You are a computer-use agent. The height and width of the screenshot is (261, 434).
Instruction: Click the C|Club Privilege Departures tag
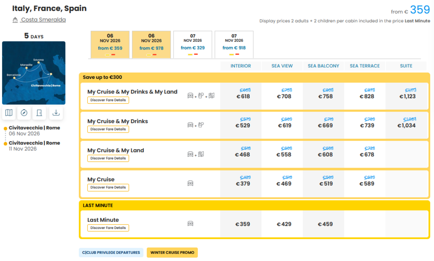[x=111, y=253]
